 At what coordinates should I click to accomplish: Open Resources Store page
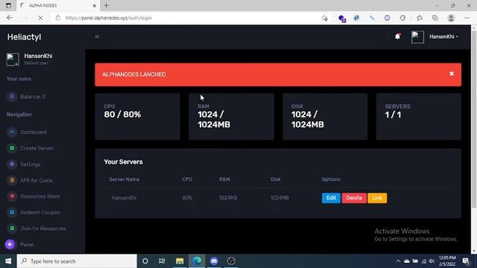(40, 197)
